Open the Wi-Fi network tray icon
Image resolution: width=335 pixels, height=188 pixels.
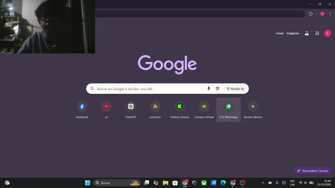pos(300,183)
